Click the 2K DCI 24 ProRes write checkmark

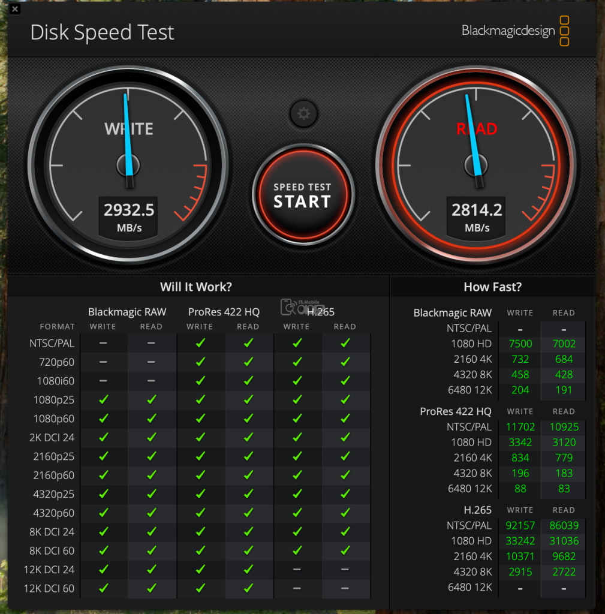pyautogui.click(x=200, y=437)
